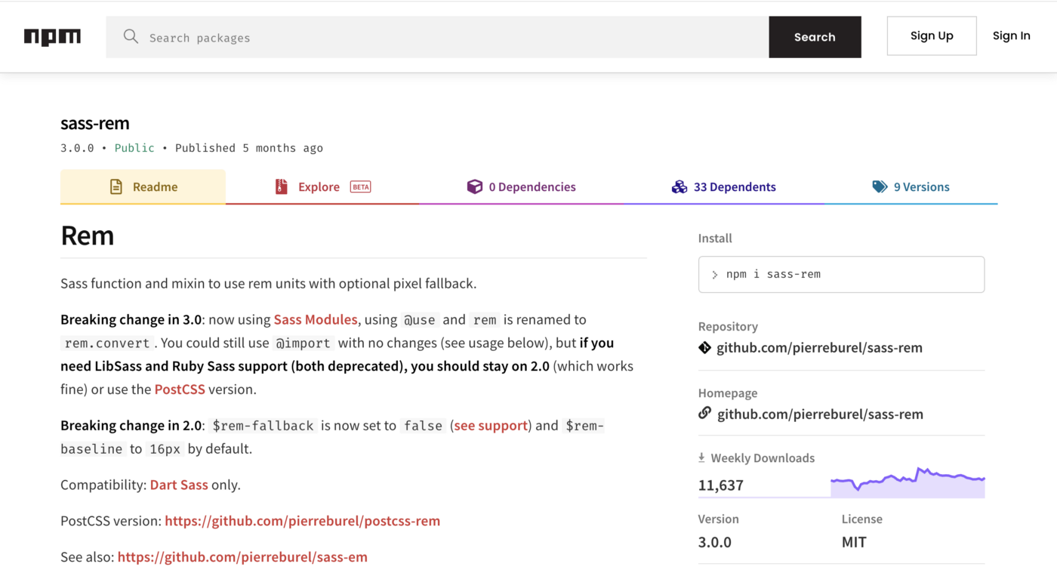Click the License value MIT
Screen dimensions: 1057x576
pyautogui.click(x=854, y=542)
